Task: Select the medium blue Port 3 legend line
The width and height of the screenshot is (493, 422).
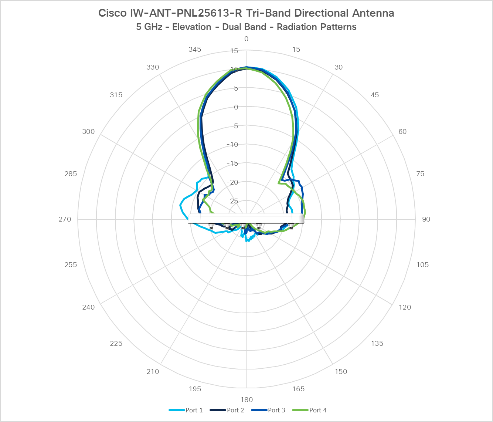Action: 259,410
